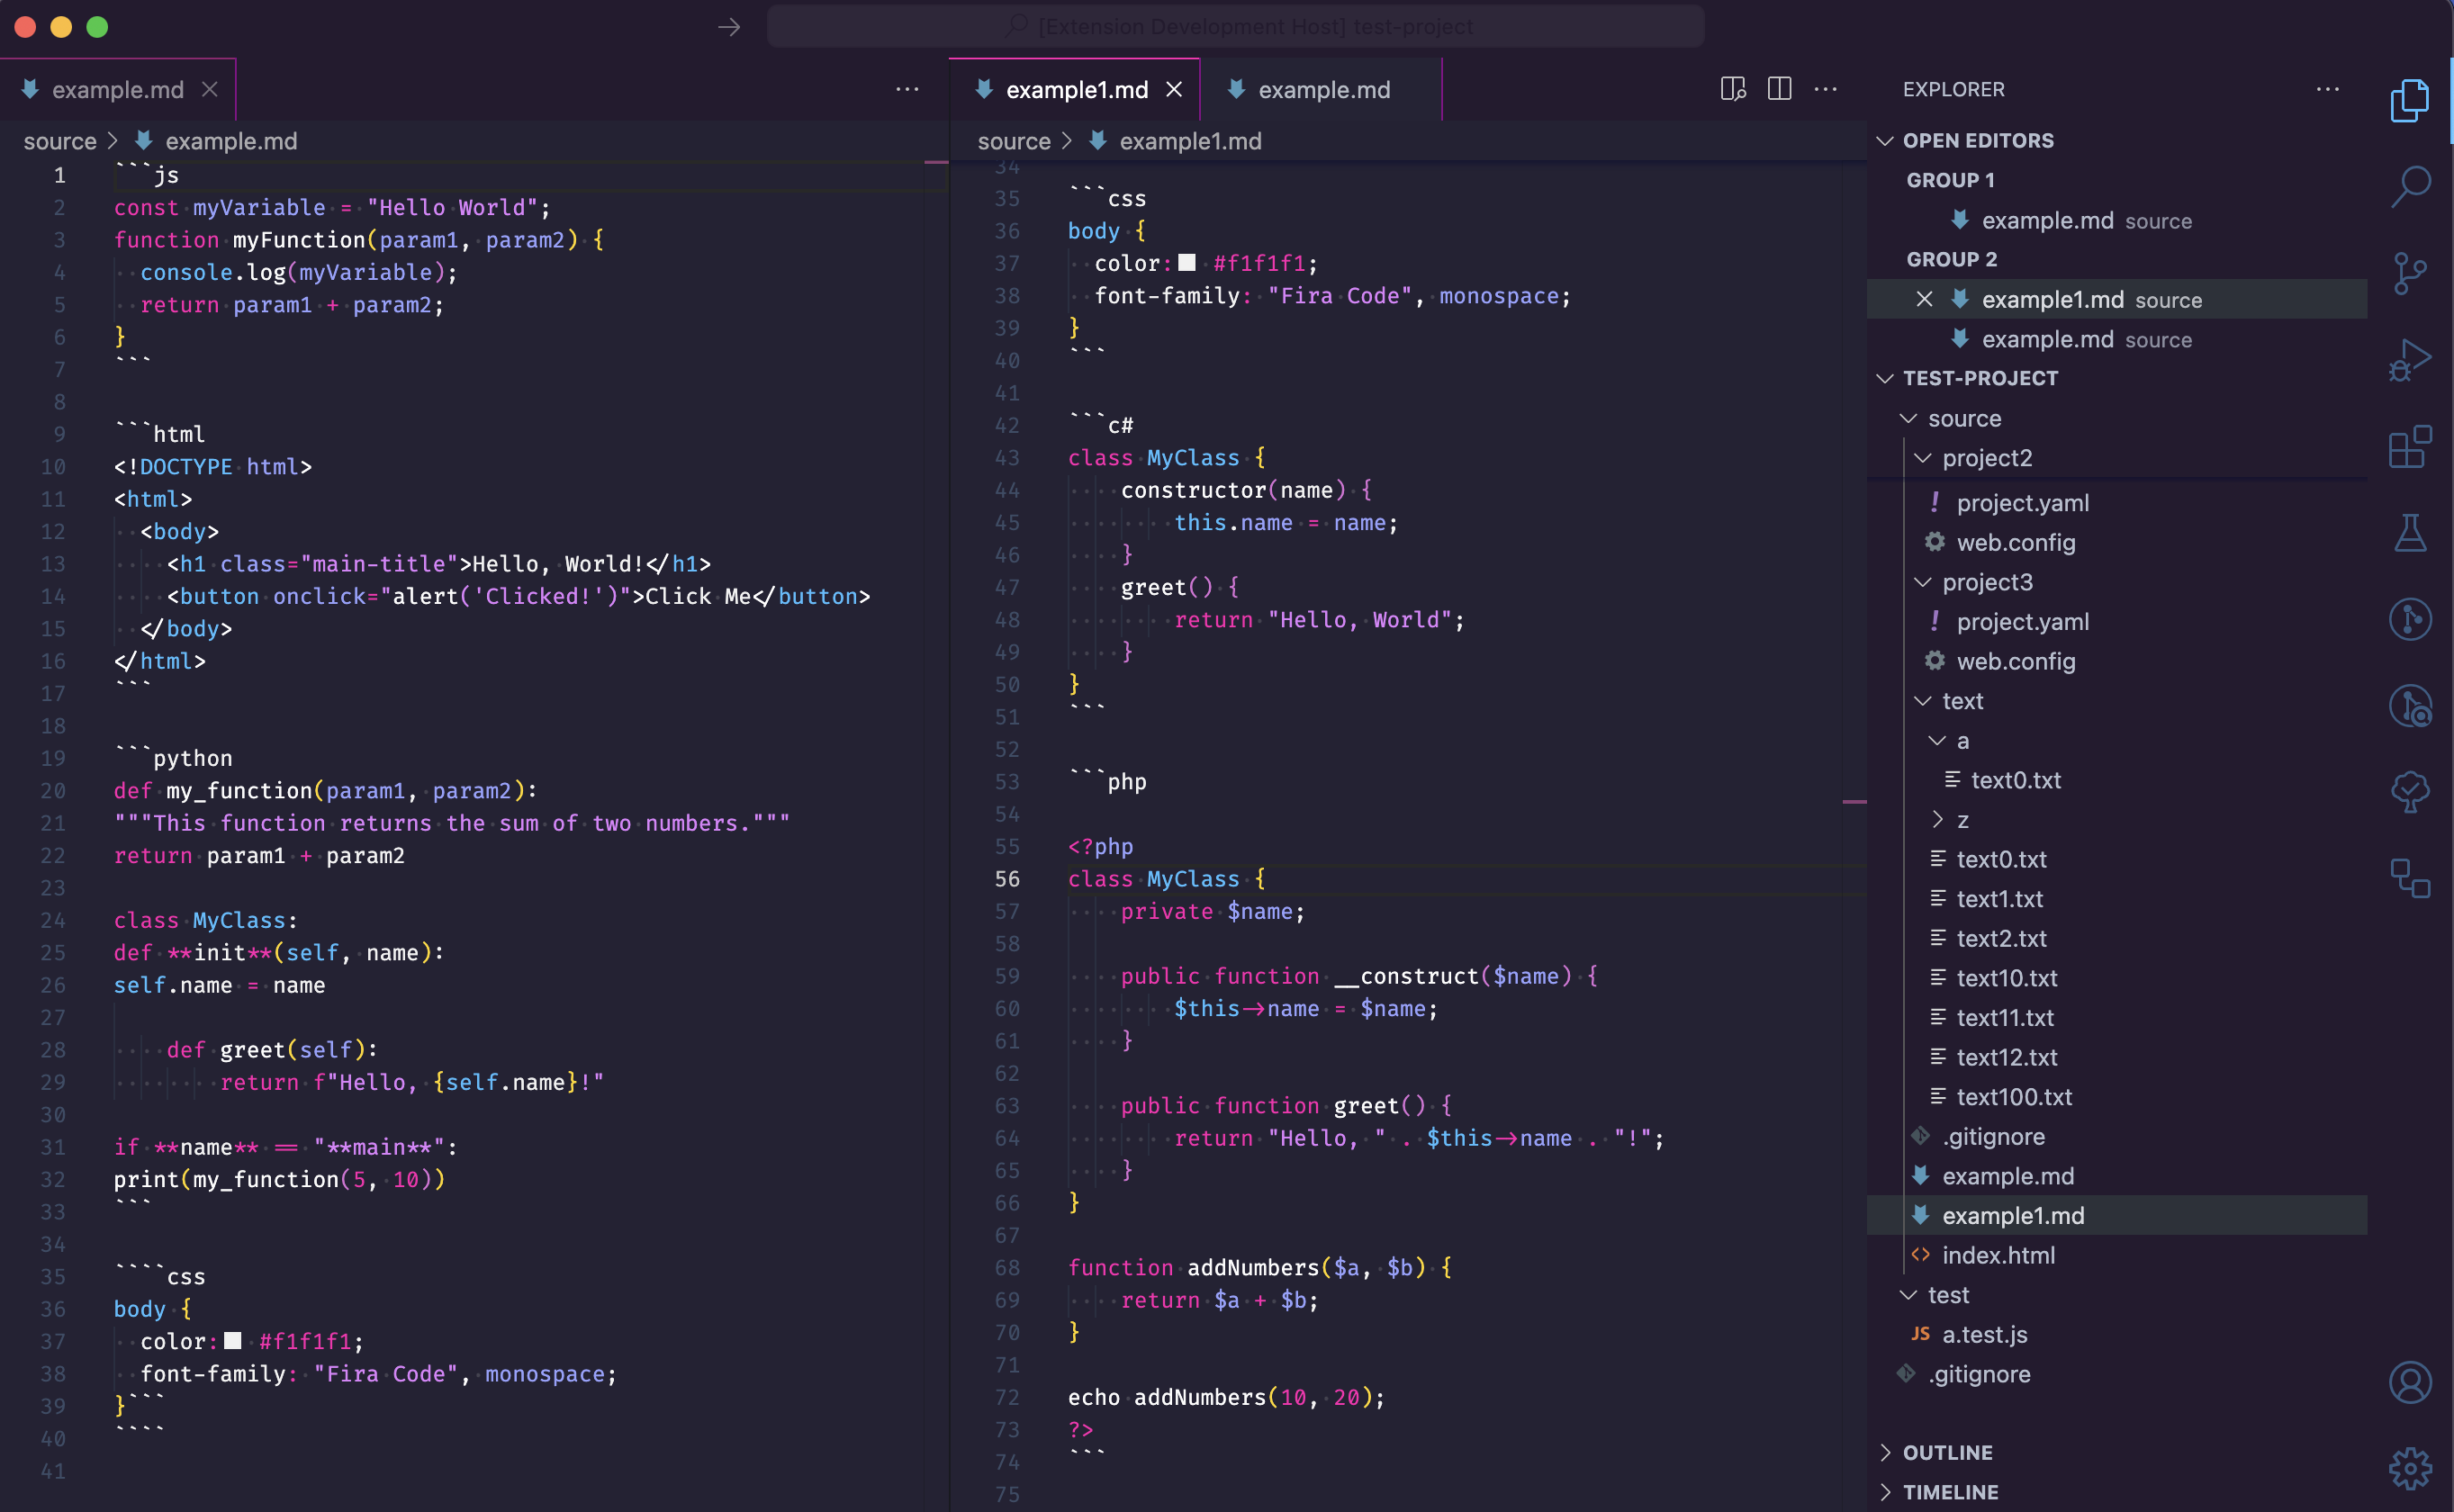2454x1512 pixels.
Task: Open text10.txt file
Action: [x=2117, y=978]
